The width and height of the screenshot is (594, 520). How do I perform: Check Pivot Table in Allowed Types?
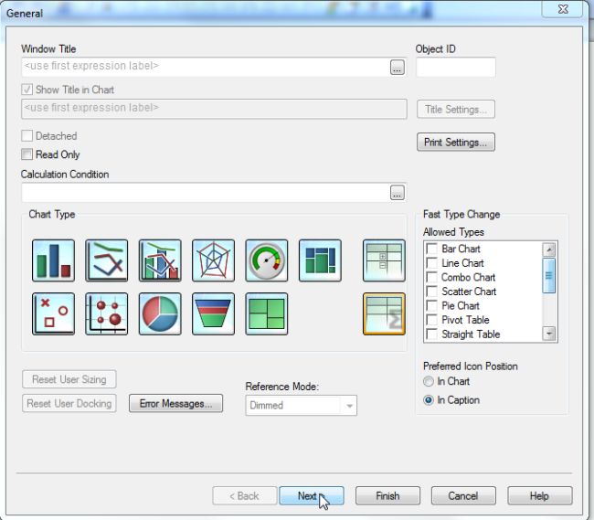tap(432, 320)
